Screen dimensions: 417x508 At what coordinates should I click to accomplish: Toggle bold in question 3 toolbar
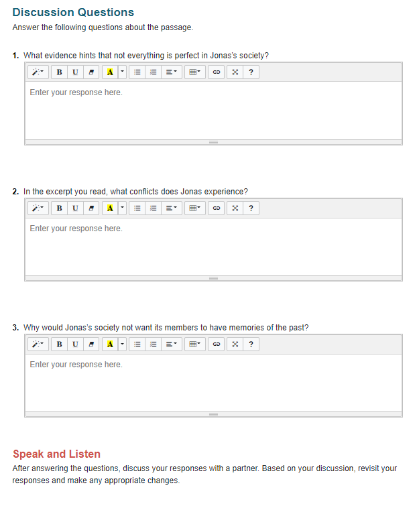pos(59,344)
